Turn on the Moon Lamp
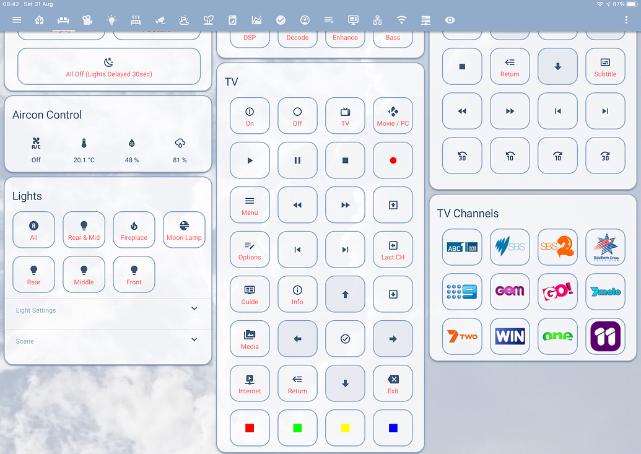This screenshot has width=641, height=454. coord(184,230)
